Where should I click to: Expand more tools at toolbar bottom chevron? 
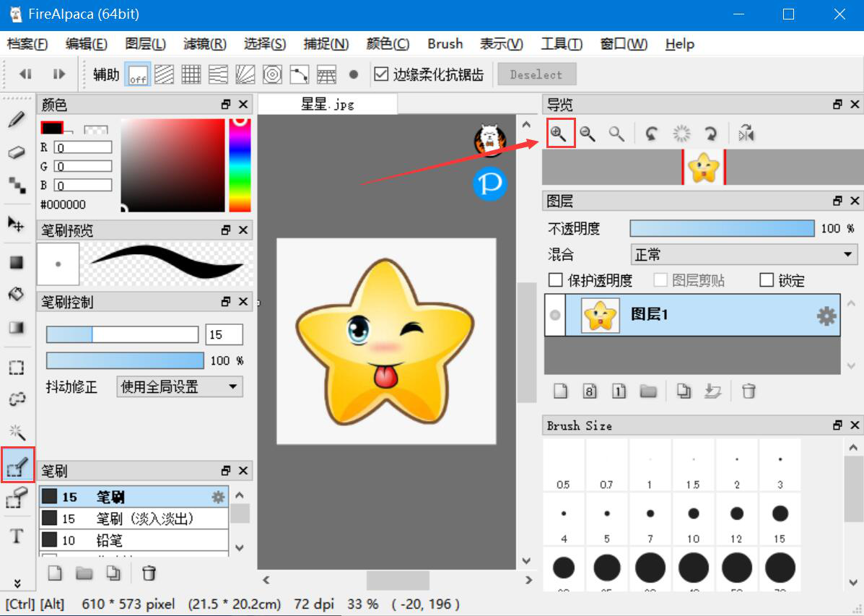(x=16, y=583)
